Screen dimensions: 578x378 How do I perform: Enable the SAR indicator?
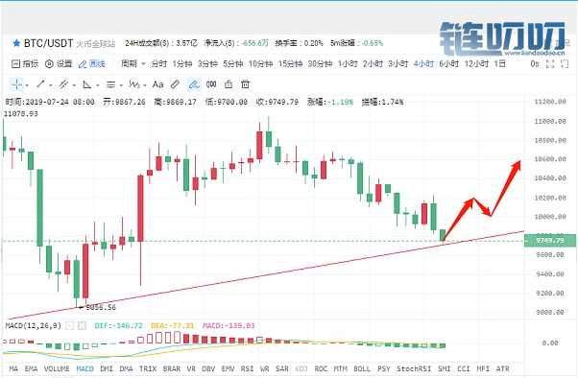282,368
